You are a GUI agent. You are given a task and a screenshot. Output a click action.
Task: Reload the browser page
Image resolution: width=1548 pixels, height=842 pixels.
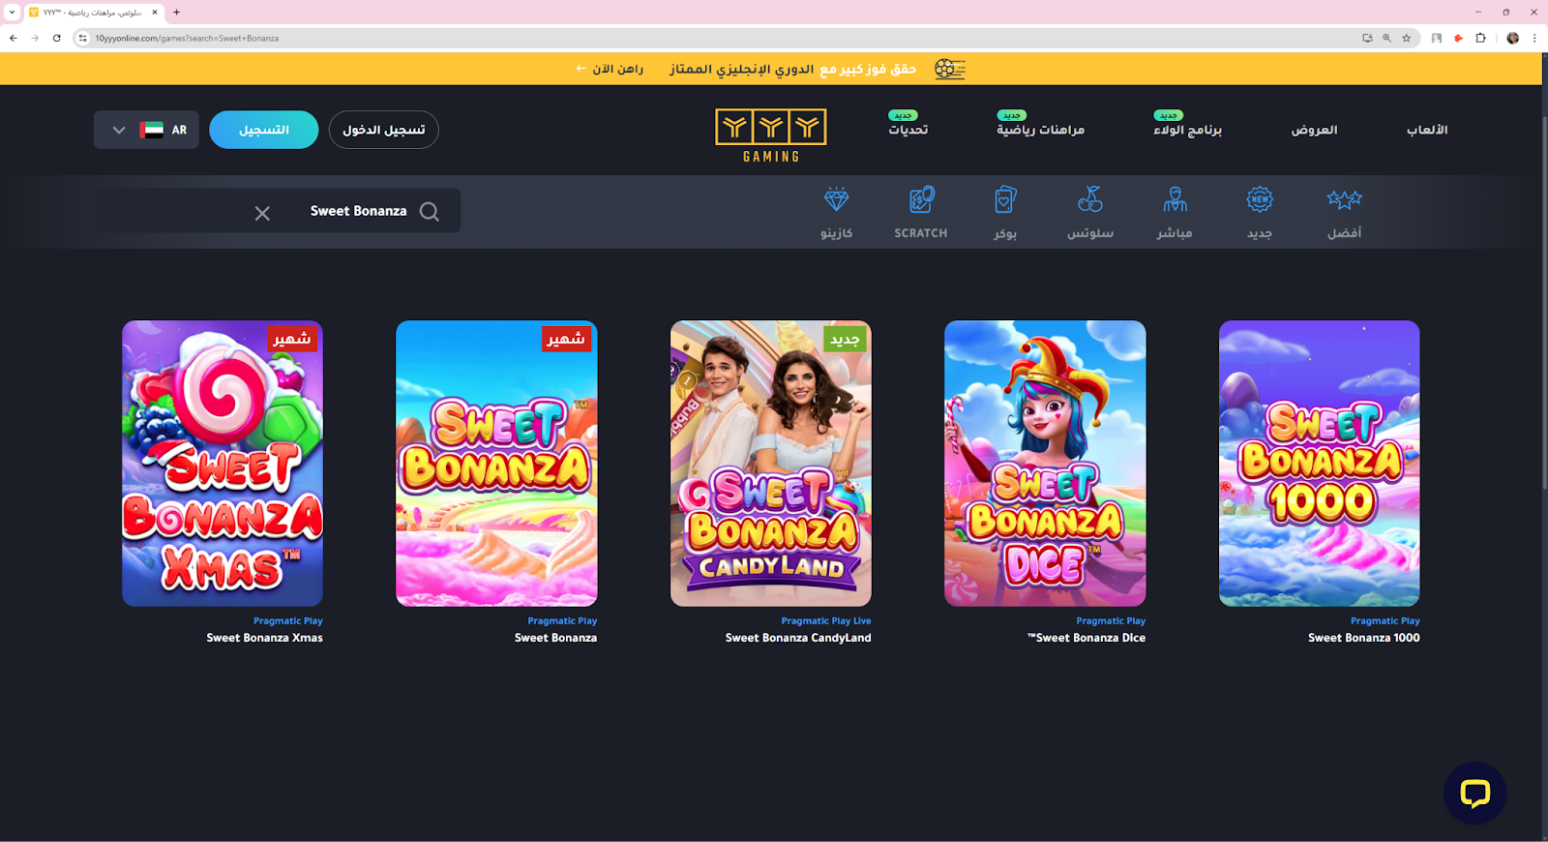tap(57, 38)
